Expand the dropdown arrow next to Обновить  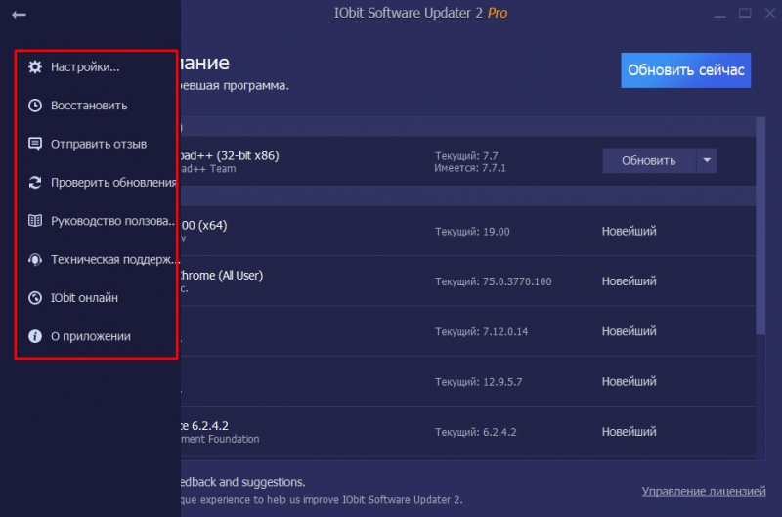(707, 160)
